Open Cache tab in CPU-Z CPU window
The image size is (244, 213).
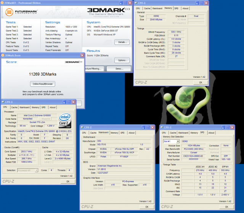[x=14, y=107]
